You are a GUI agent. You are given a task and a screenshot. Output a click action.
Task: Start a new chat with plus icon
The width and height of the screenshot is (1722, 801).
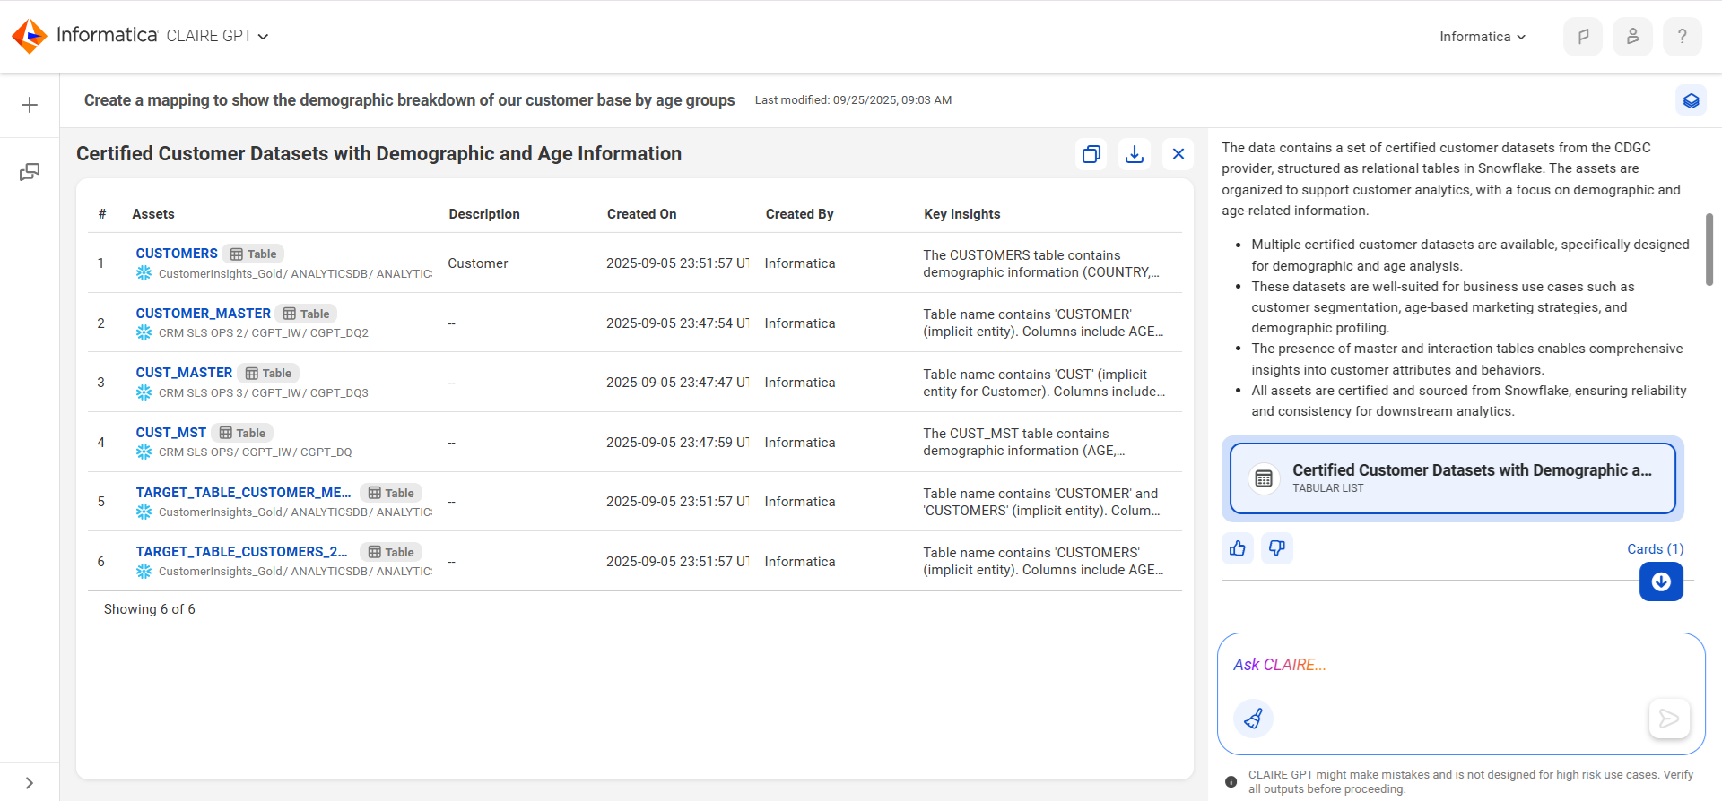(x=30, y=105)
